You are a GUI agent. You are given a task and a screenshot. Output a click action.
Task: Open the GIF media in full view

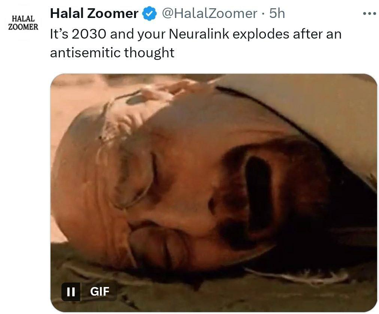coord(214,193)
